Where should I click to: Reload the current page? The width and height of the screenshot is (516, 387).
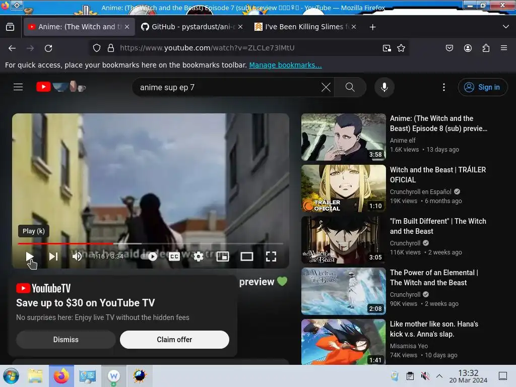48,48
